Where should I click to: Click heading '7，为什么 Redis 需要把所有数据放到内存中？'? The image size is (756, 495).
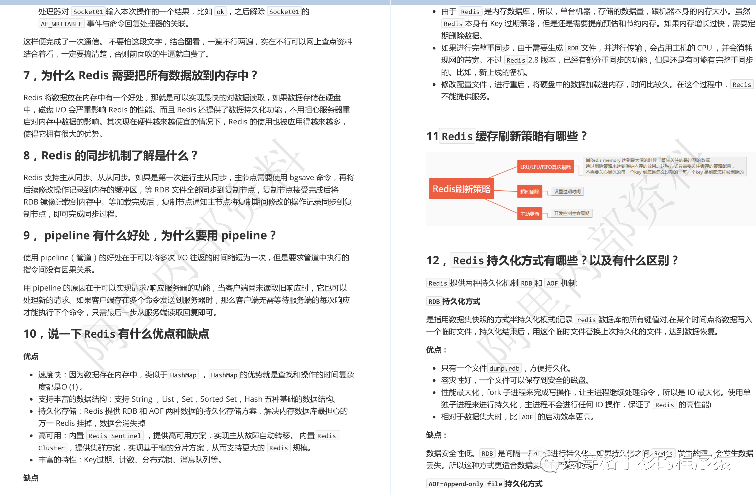140,76
